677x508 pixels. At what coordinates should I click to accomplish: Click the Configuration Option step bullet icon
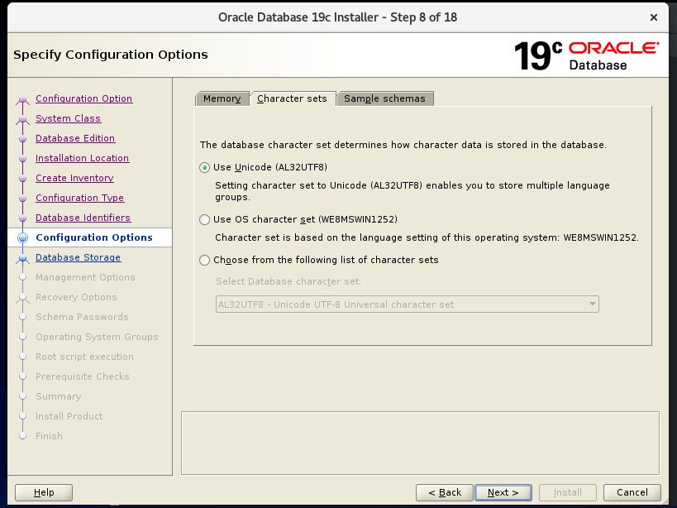pos(23,100)
